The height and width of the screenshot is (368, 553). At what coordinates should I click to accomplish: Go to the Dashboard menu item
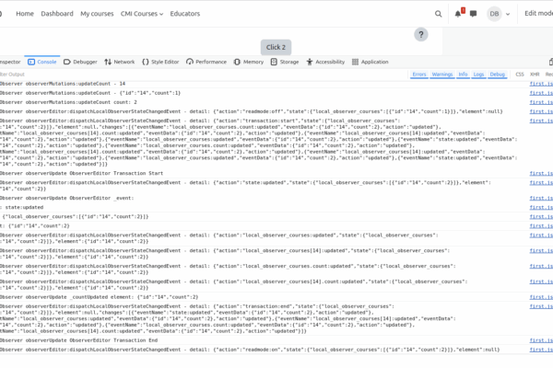click(57, 14)
